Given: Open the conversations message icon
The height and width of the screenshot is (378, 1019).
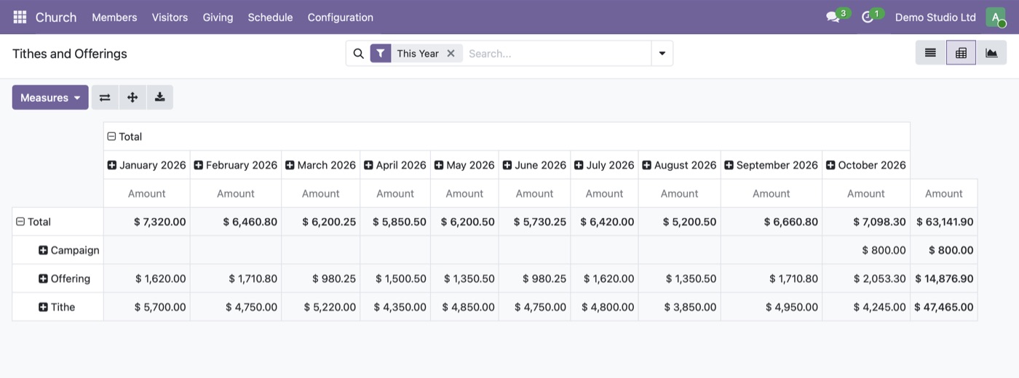Looking at the screenshot, I should 833,17.
